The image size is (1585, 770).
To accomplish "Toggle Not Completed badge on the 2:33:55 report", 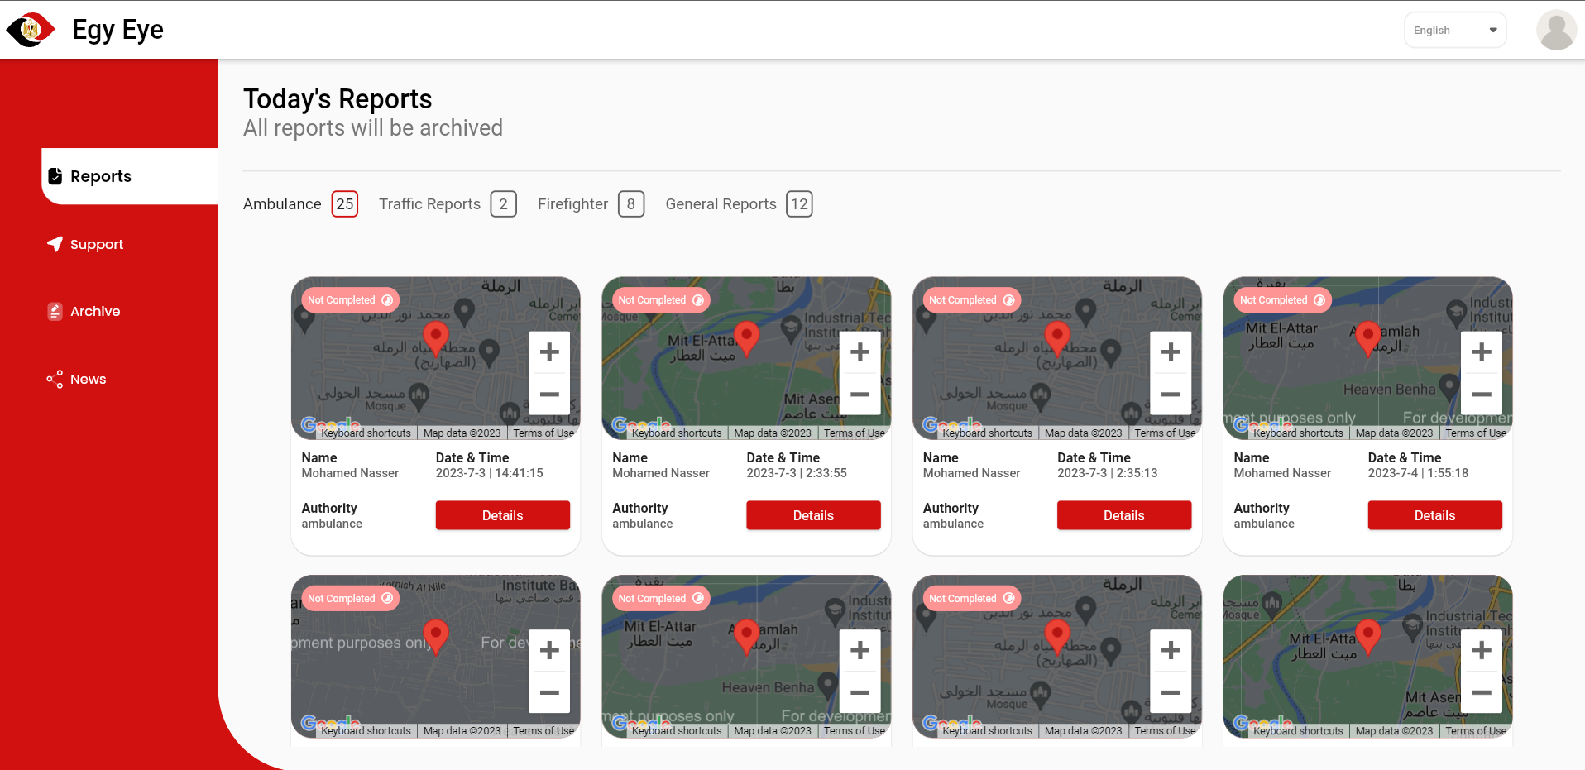I will [x=661, y=300].
